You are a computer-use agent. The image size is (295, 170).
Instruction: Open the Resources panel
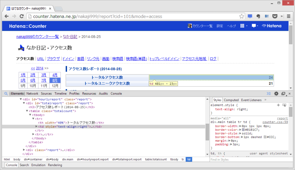point(89,93)
